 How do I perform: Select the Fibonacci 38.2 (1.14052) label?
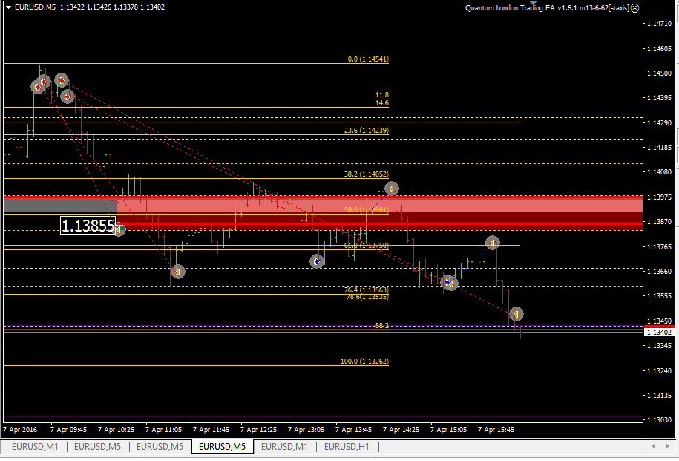tap(367, 174)
